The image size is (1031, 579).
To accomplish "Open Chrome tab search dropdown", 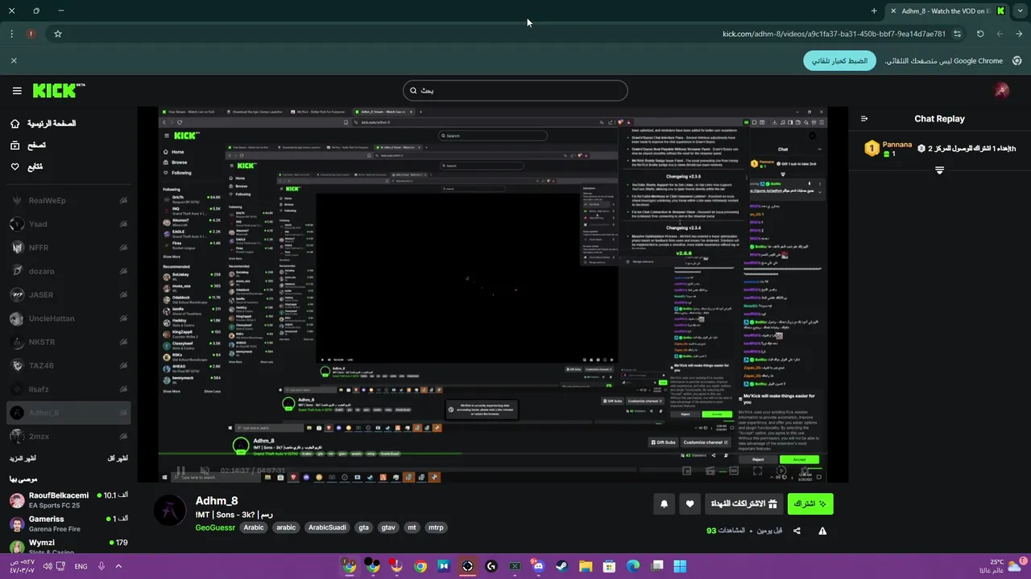I will tap(1020, 11).
